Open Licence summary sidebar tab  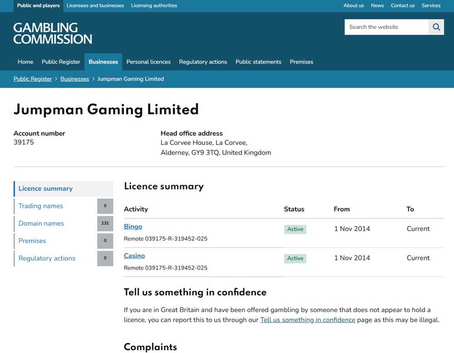[64, 189]
